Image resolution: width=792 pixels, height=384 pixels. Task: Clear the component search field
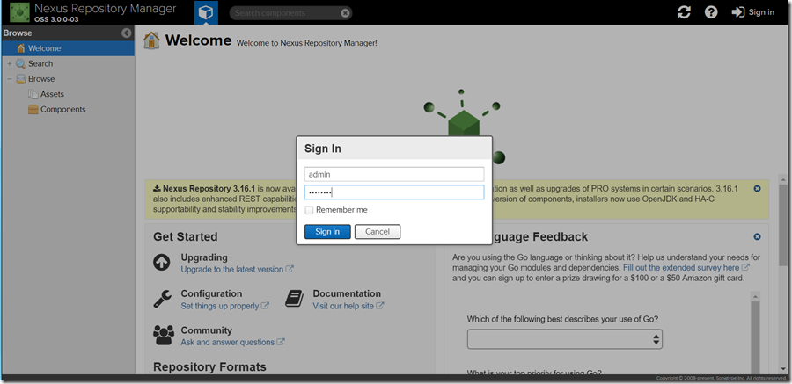point(345,13)
